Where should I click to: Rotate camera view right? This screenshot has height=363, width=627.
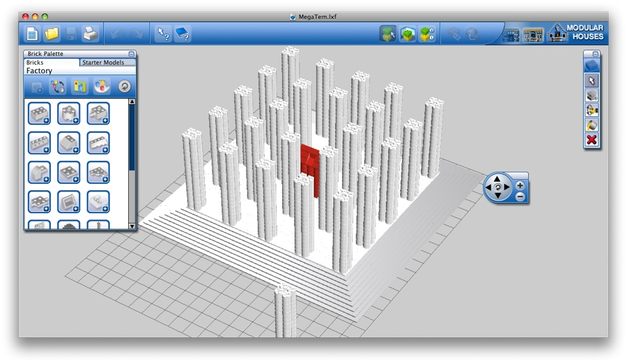(x=506, y=187)
